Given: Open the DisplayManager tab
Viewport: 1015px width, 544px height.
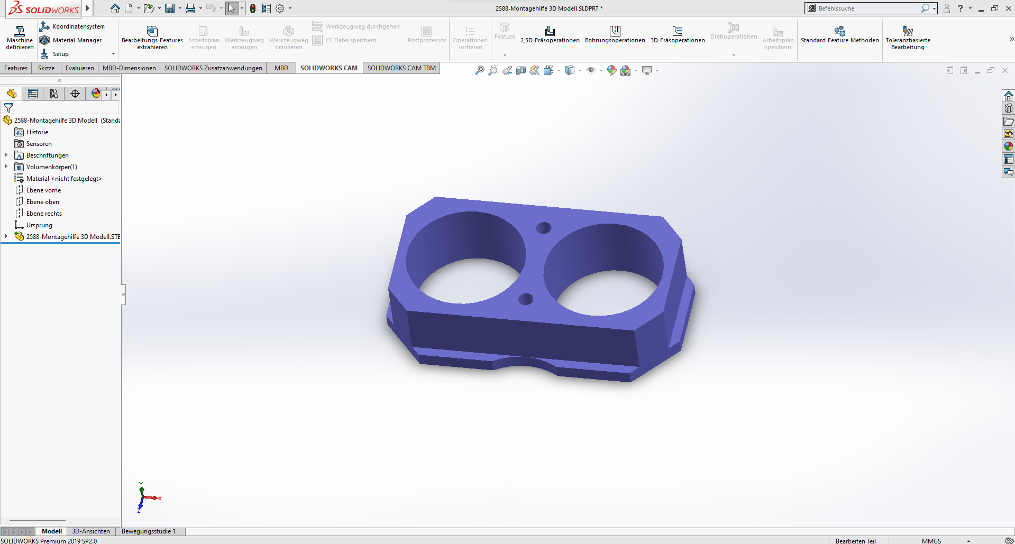Looking at the screenshot, I should [96, 94].
